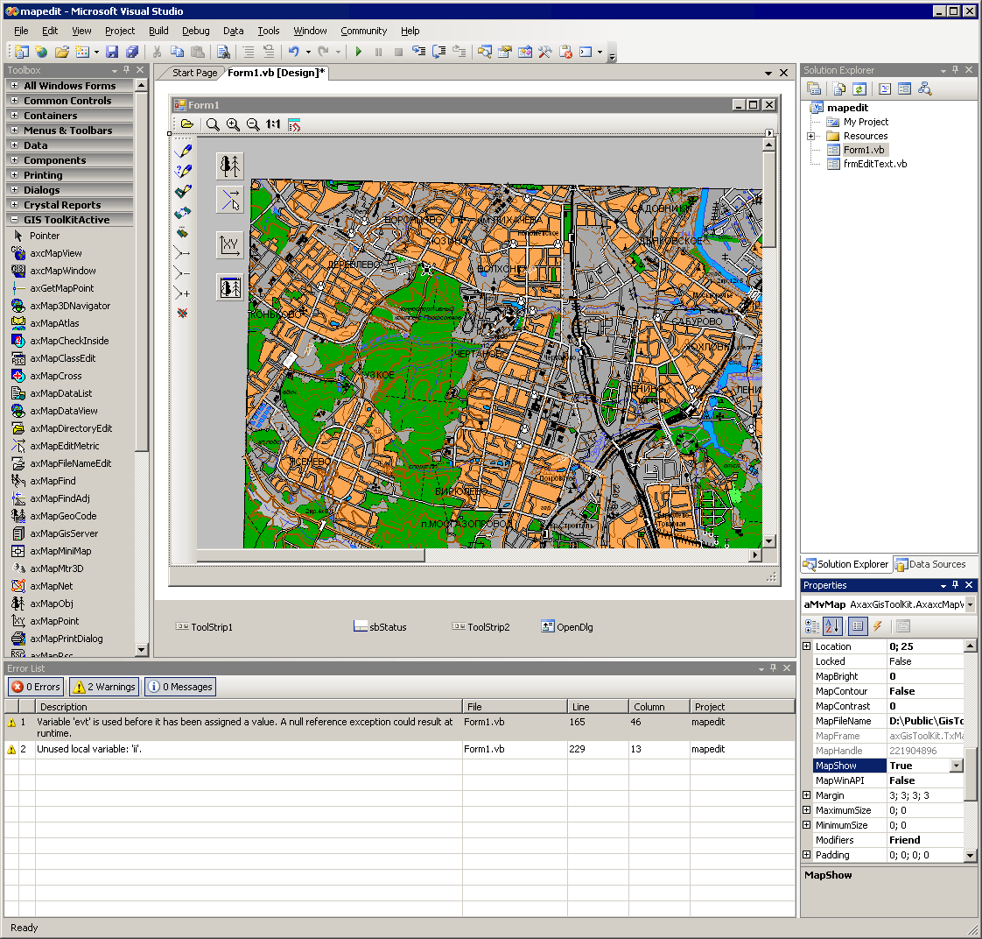Toggle the 2 Warnings filter button
Screen dimensions: 982x939
(104, 687)
